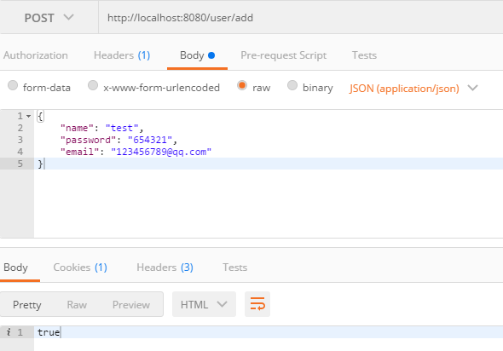Screen dimensions: 503x351
Task: Open the response Headers (3) tab
Action: point(165,268)
